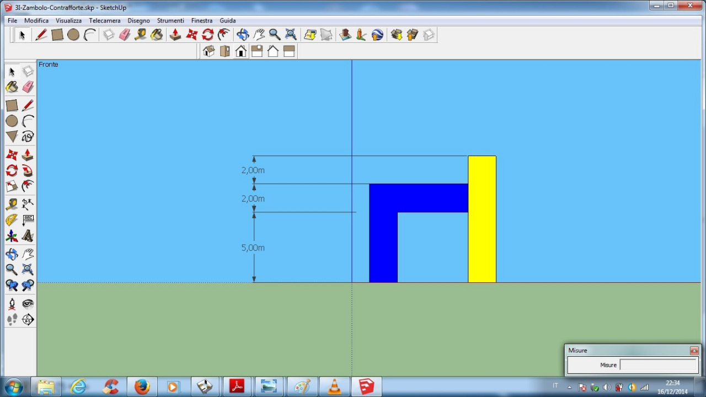
Task: Switch to the Isometric view
Action: point(208,51)
